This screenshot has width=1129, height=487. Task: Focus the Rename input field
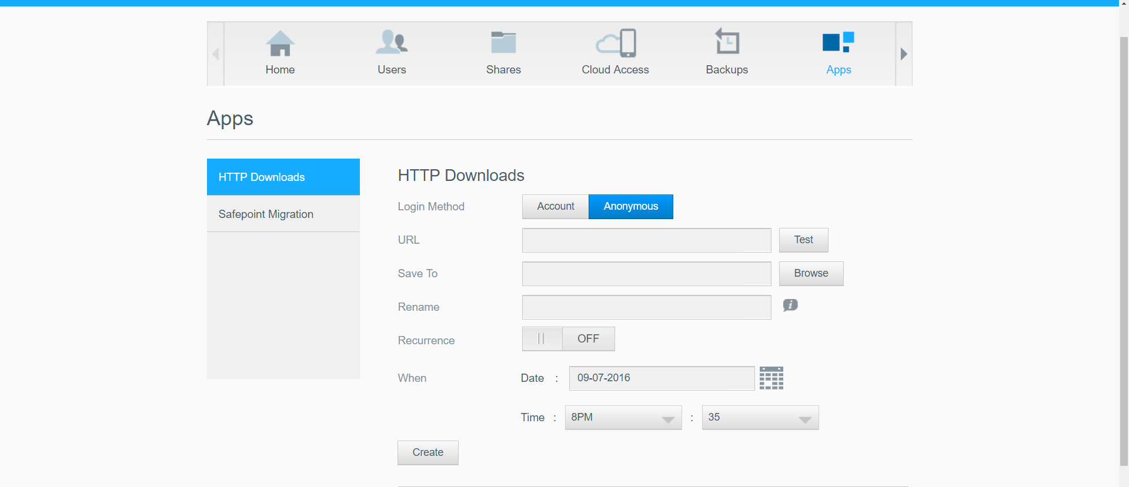click(x=647, y=307)
